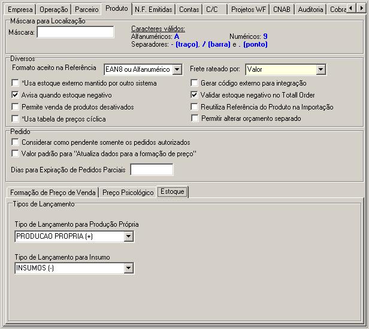Screen dimensions: 369x329
Task: Expand 'Tipo de Lançamento para Insumo' dropdown
Action: pyautogui.click(x=128, y=269)
